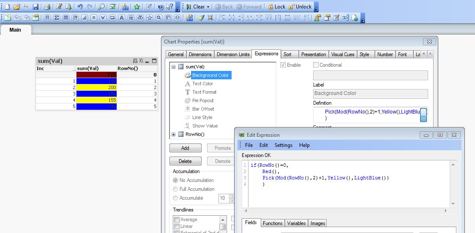Click the Undo arrow icon
This screenshot has width=475, height=233.
coord(80,7)
